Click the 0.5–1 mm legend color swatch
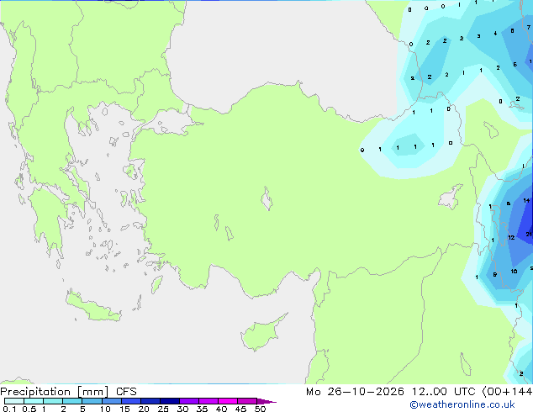Viewport: 533px width, 412px height. point(34,401)
